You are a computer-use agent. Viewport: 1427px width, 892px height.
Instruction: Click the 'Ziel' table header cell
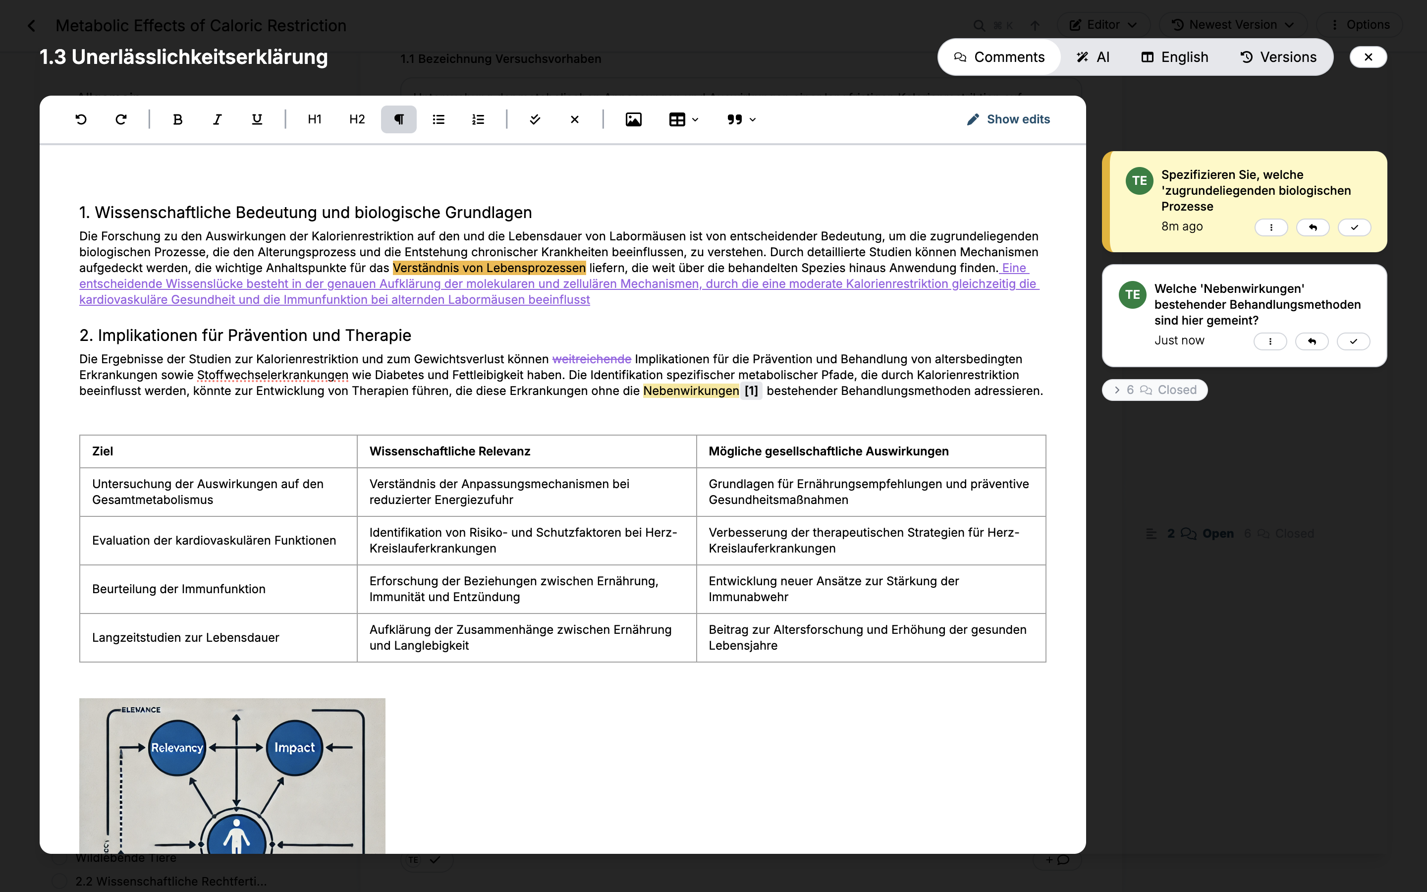point(218,451)
